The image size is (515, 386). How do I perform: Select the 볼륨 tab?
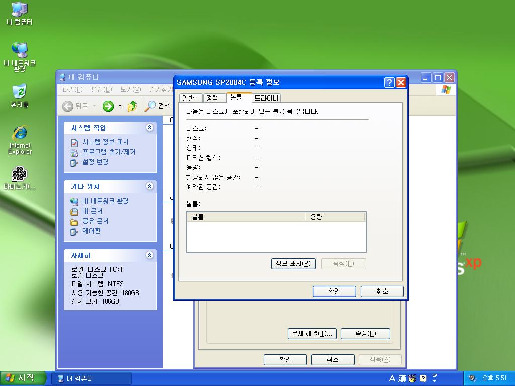(239, 97)
